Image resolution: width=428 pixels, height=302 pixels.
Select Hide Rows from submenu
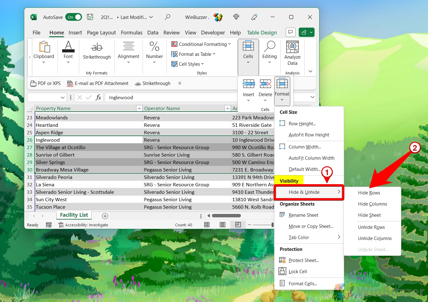click(369, 193)
